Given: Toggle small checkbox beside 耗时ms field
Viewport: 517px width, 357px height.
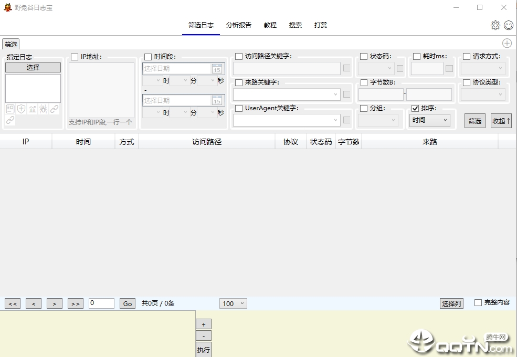Looking at the screenshot, I should 449,68.
